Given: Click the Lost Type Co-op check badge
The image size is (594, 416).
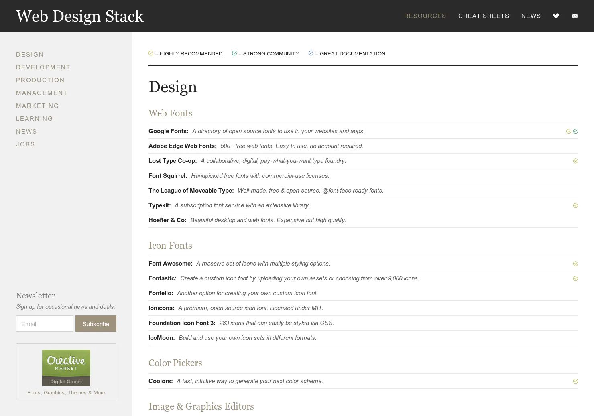Looking at the screenshot, I should [x=576, y=161].
